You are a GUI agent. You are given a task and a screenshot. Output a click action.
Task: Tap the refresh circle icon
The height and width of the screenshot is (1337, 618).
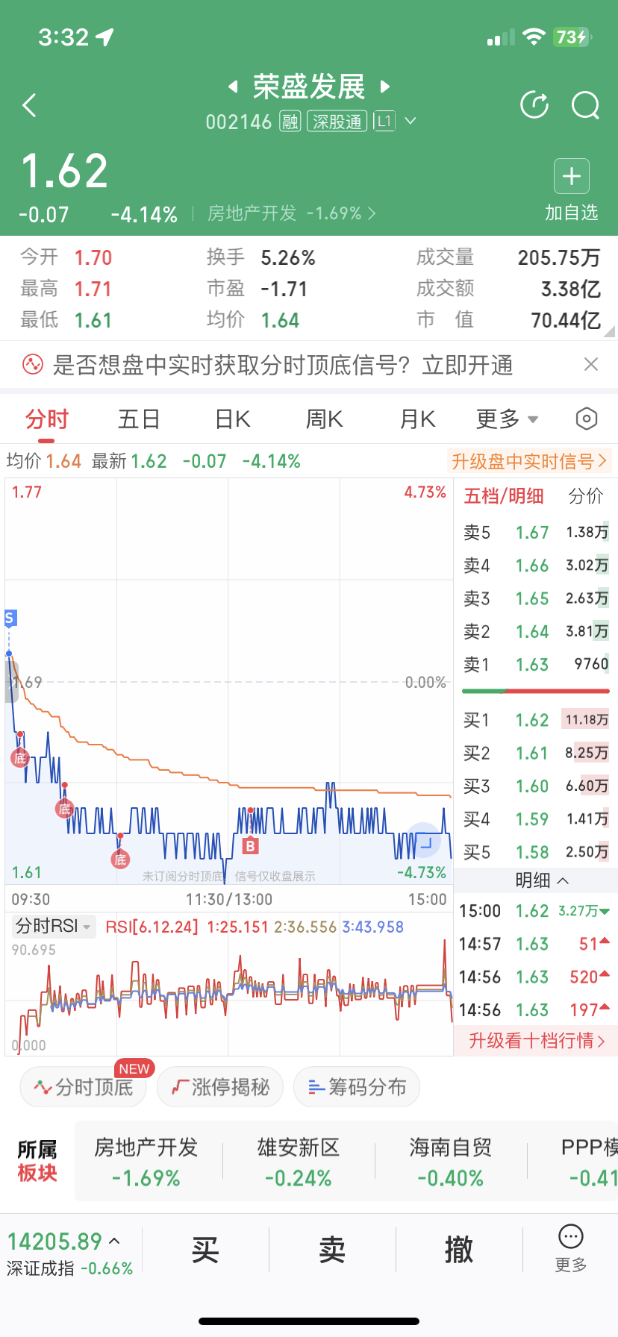(534, 105)
